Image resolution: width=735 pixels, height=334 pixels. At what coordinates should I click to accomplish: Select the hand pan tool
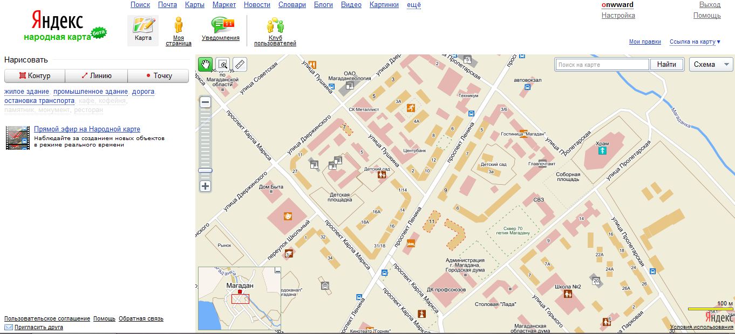pos(205,65)
